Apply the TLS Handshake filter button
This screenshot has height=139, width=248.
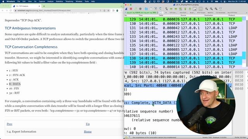click(x=220, y=12)
